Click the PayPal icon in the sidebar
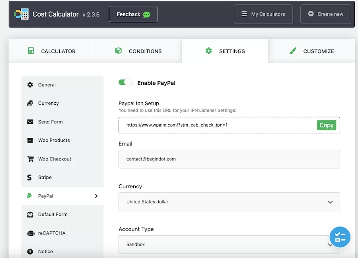Image resolution: width=358 pixels, height=258 pixels. (x=30, y=196)
